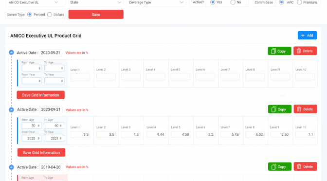Viewport: 327px width, 181px height.
Task: Save Grid Information for the empty grid
Action: tap(41, 95)
